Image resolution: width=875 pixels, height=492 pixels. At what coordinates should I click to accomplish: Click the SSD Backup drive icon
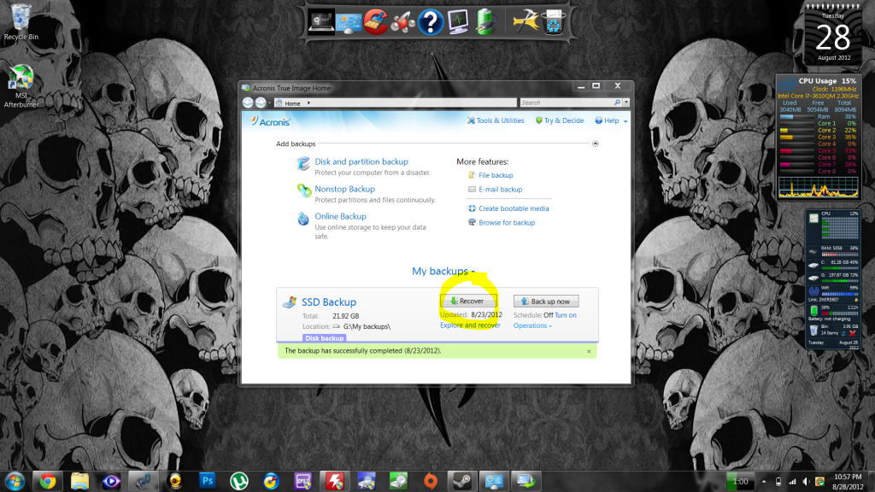[290, 302]
